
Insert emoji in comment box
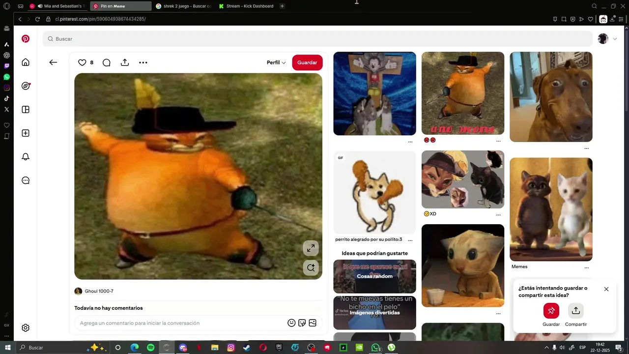point(291,323)
